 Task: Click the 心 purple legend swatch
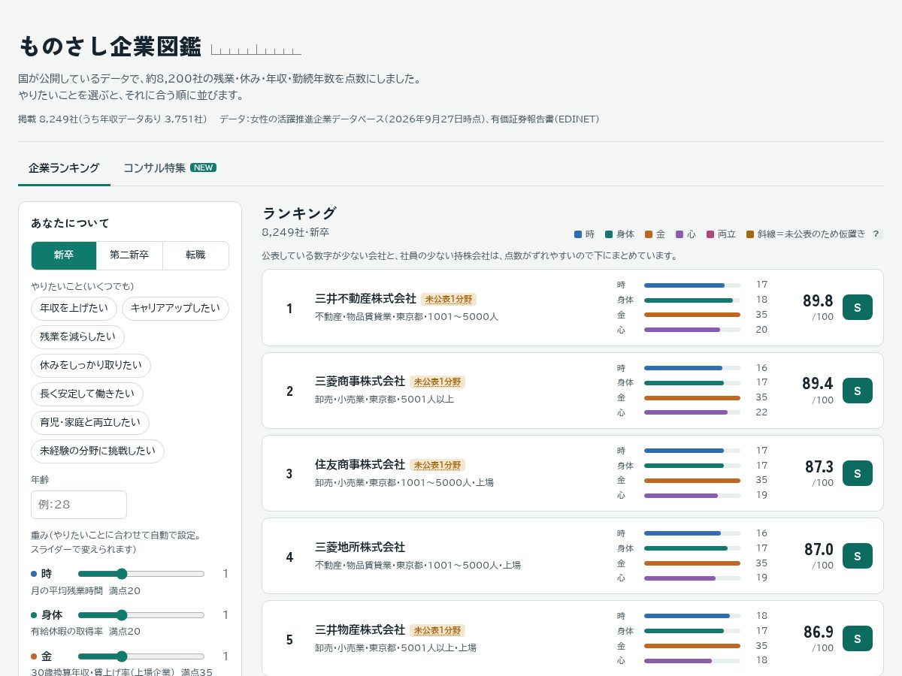pyautogui.click(x=680, y=234)
